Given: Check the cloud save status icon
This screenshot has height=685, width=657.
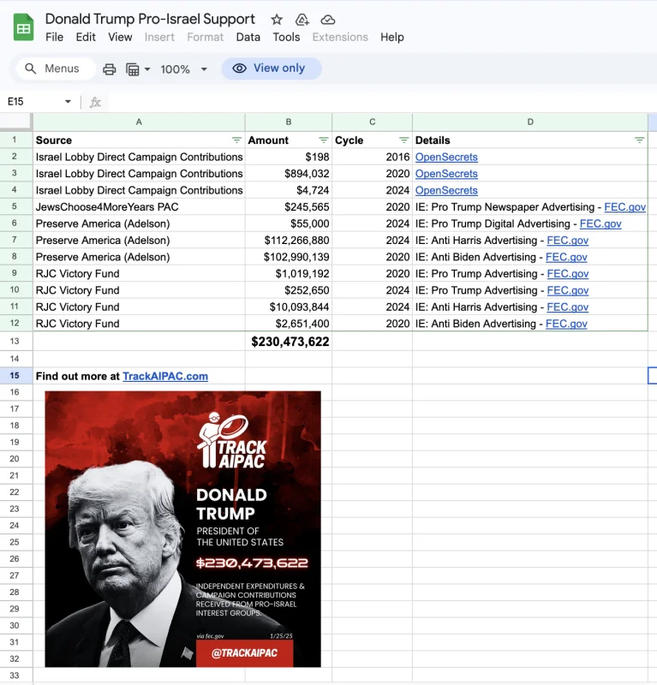Looking at the screenshot, I should tap(328, 20).
